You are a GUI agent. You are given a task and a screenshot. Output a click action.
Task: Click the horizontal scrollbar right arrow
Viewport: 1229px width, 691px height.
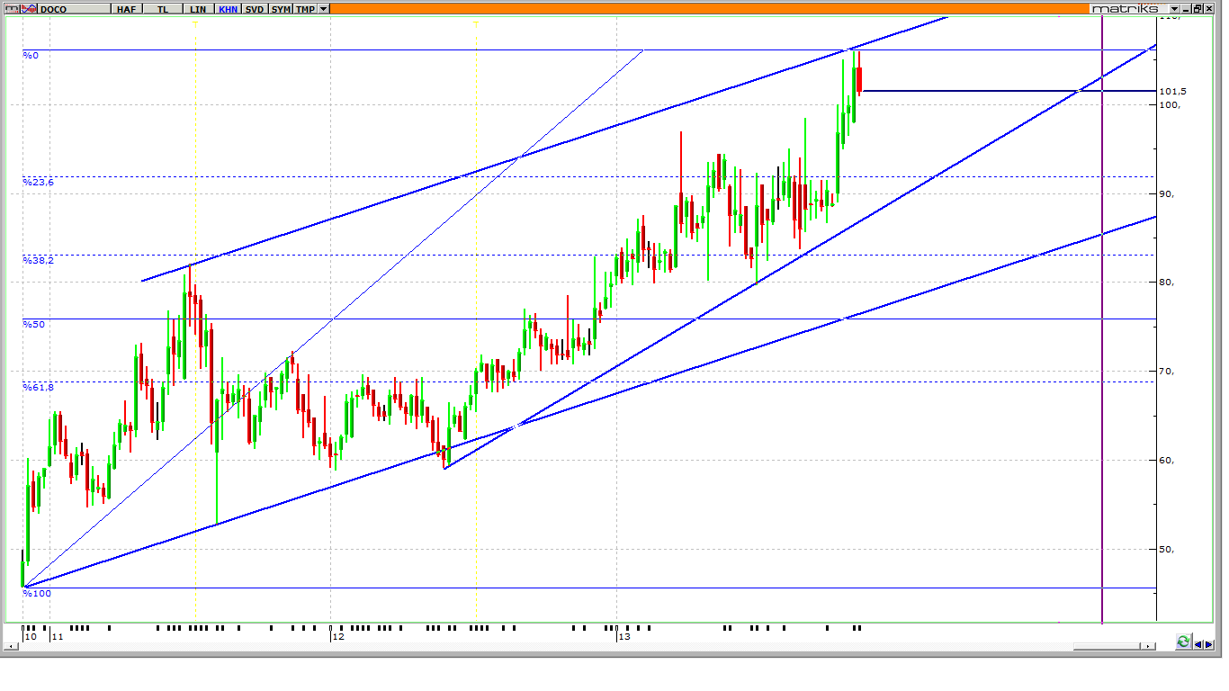point(1147,646)
